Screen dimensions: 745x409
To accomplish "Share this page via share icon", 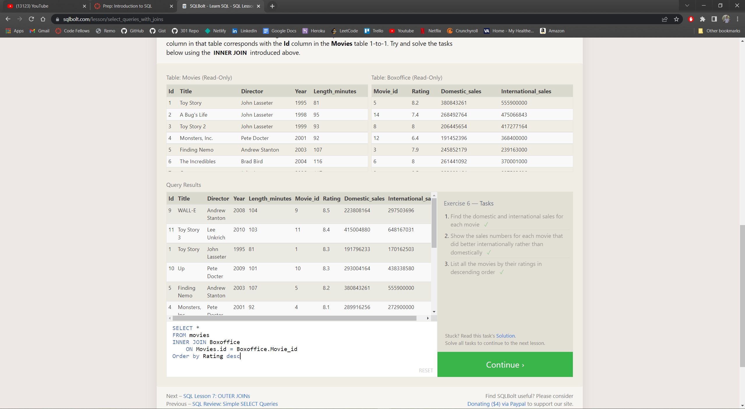I will (x=665, y=19).
